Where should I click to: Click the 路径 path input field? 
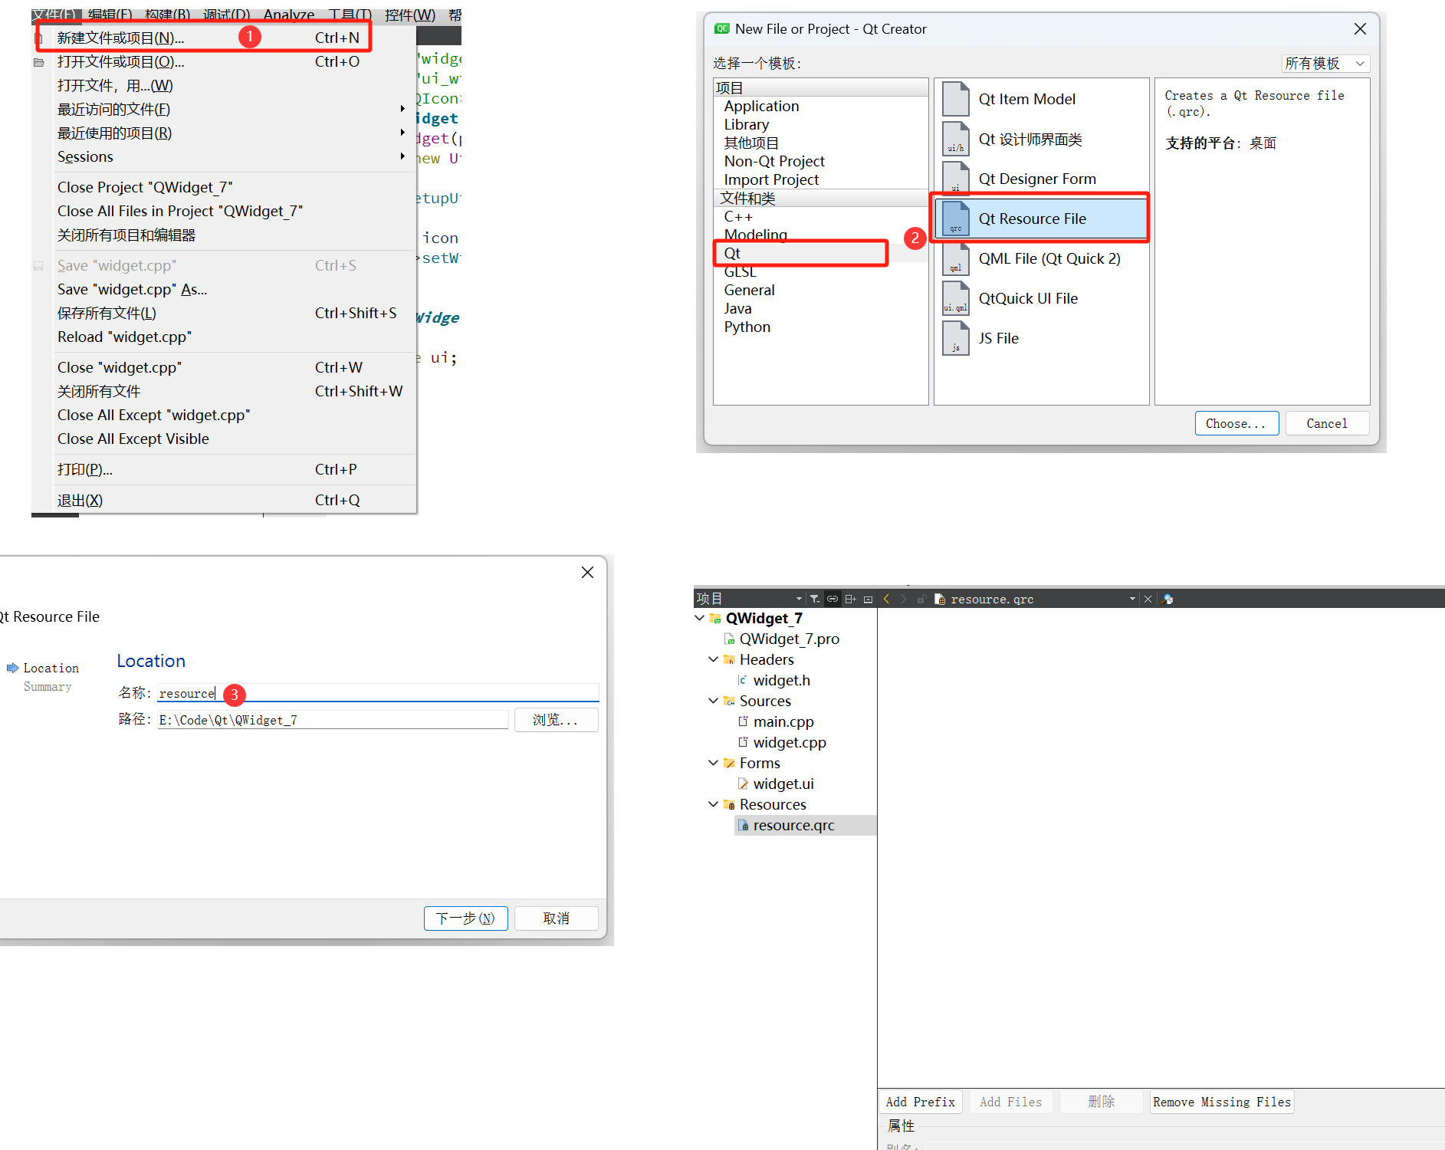pos(333,720)
